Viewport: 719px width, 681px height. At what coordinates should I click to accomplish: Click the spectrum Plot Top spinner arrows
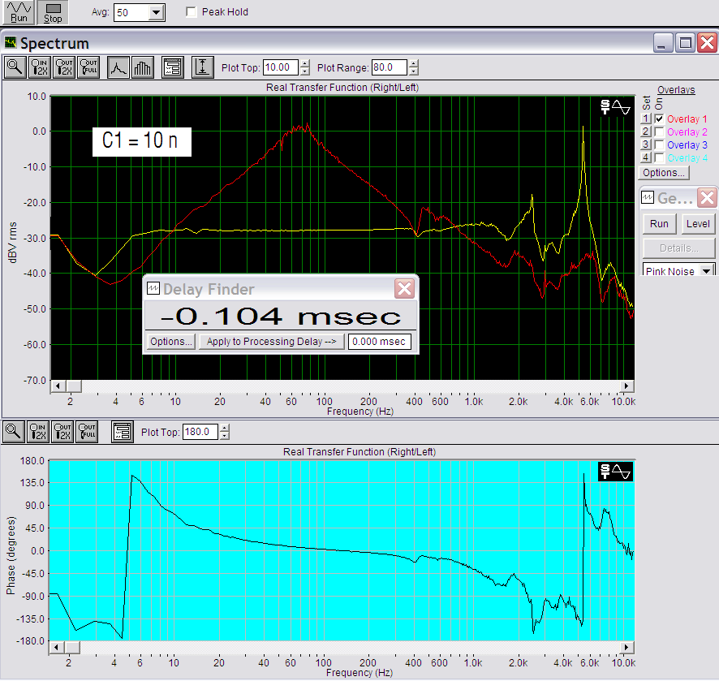coord(305,67)
